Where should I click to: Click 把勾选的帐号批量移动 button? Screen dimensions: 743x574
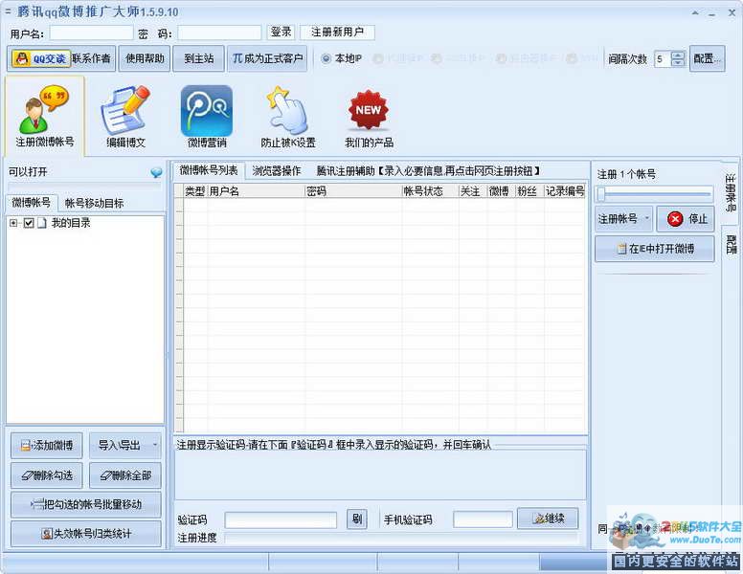click(x=86, y=504)
